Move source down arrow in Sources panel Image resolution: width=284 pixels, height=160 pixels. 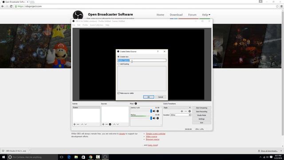[118, 124]
